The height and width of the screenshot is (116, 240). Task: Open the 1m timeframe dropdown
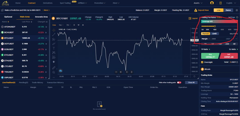pyautogui.click(x=61, y=25)
